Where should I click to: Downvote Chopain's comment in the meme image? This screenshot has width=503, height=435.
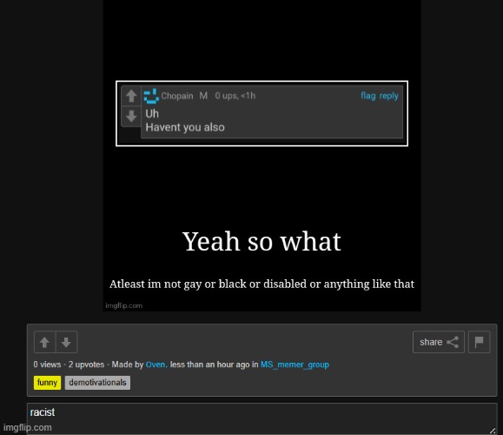coord(131,116)
